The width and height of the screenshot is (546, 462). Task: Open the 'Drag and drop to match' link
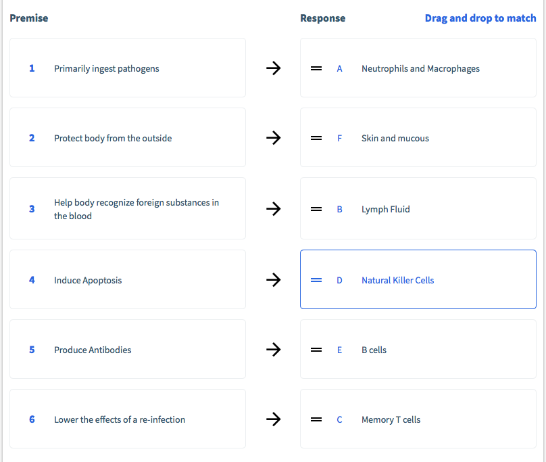point(480,18)
